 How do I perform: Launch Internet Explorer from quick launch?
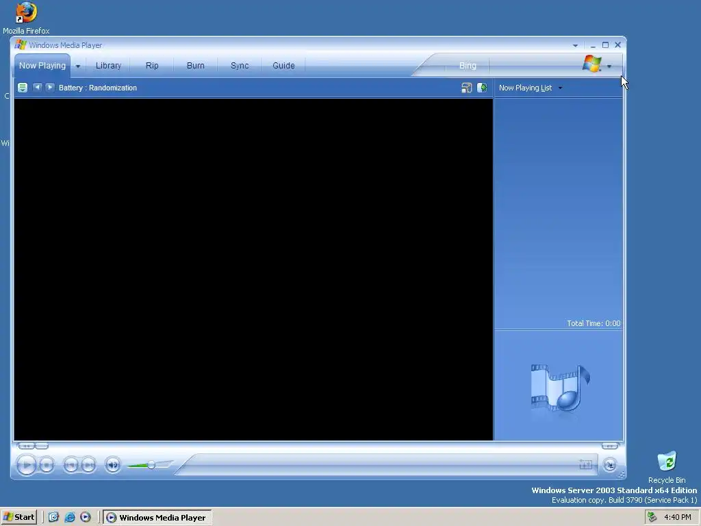coord(70,517)
